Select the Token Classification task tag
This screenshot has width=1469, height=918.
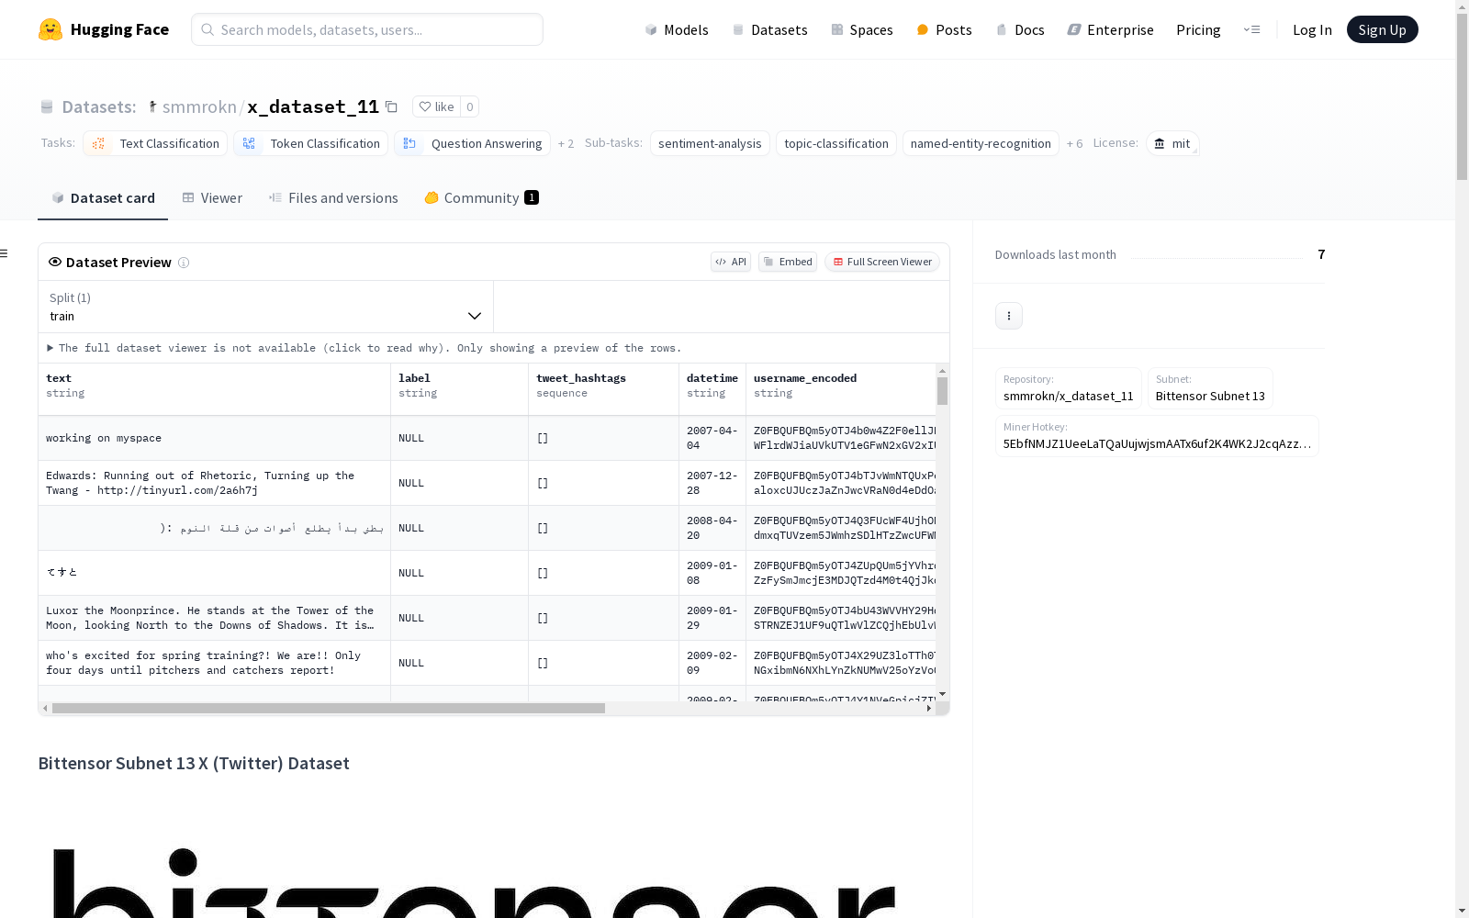pyautogui.click(x=310, y=143)
